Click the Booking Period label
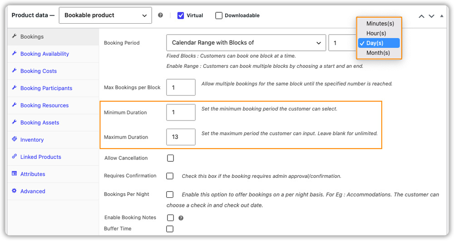 click(x=122, y=43)
